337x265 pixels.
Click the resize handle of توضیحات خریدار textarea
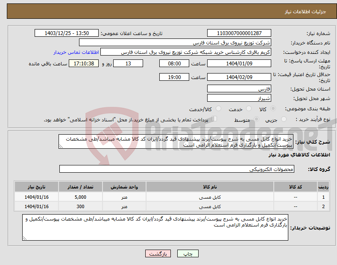24,238
